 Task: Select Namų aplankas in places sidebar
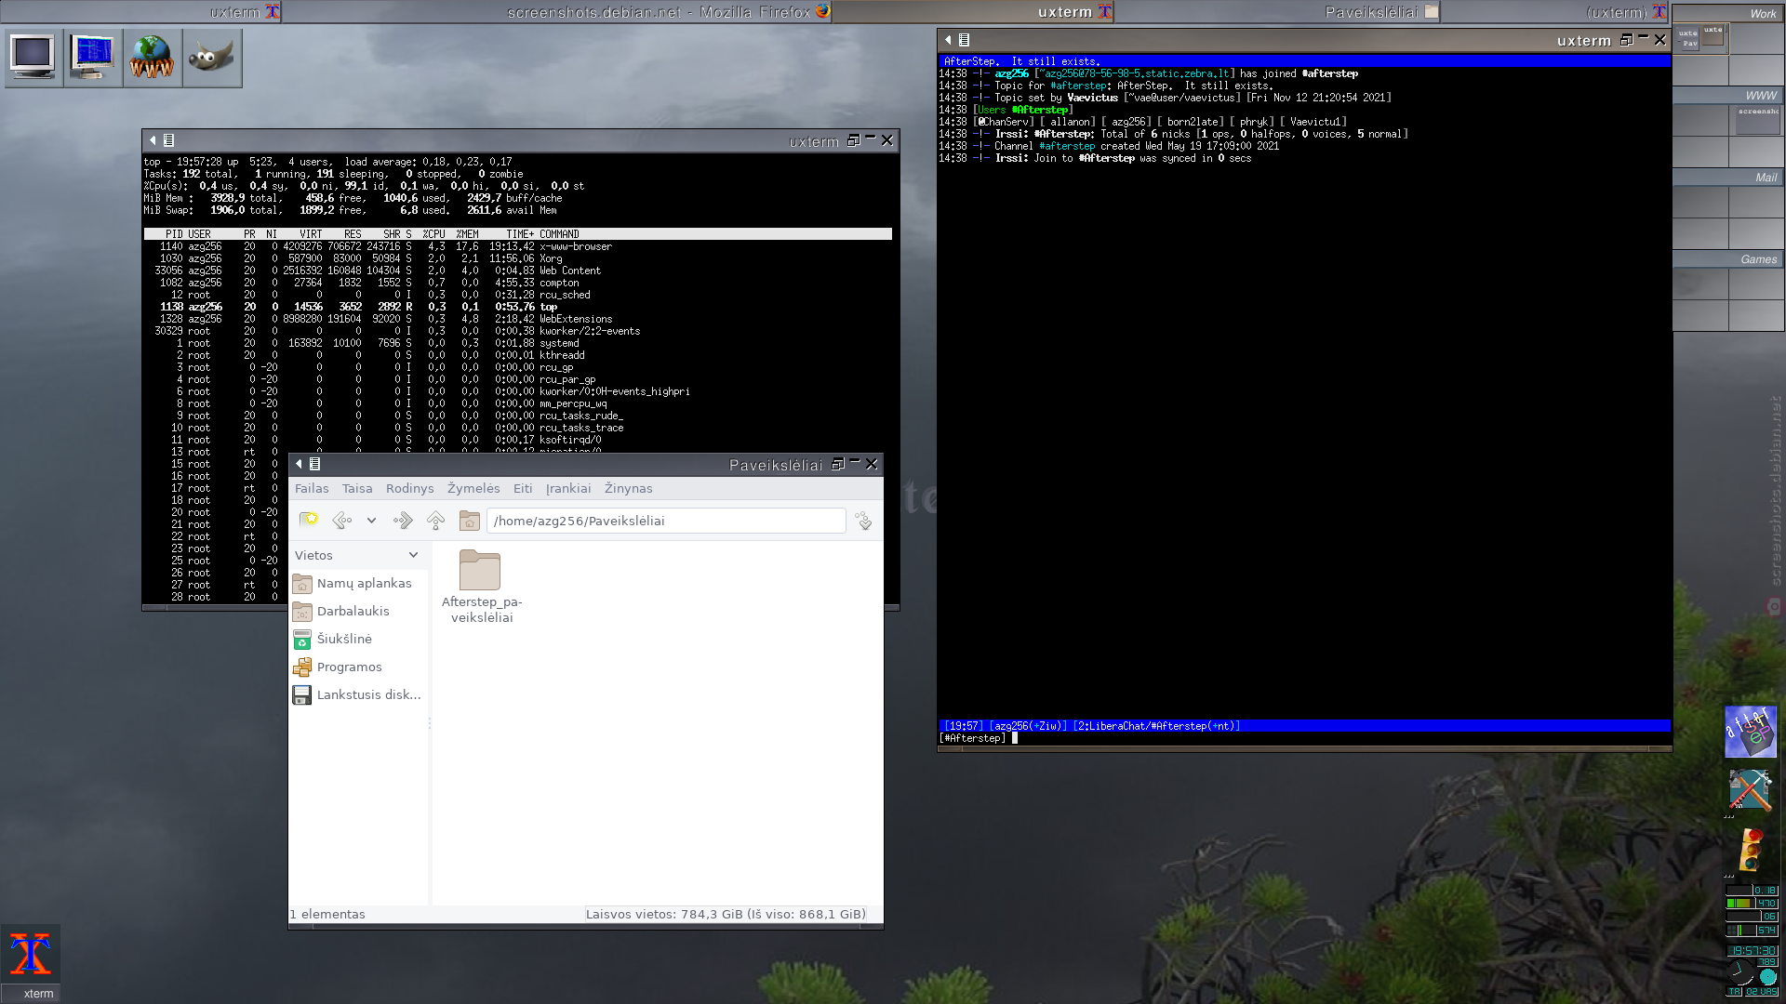pyautogui.click(x=358, y=583)
